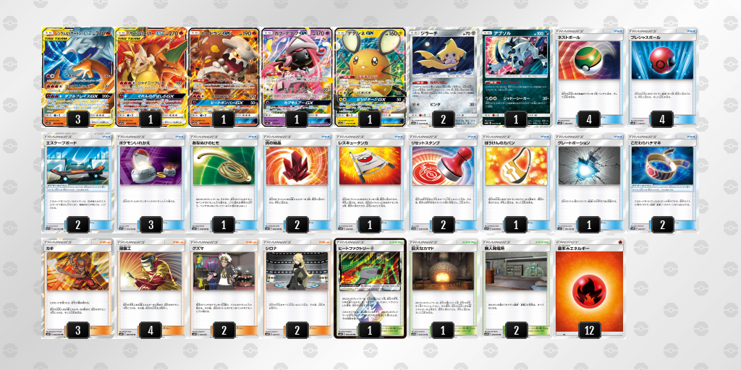Select the Reshiram & Charizard GX card
741x370 pixels.
tap(78, 77)
